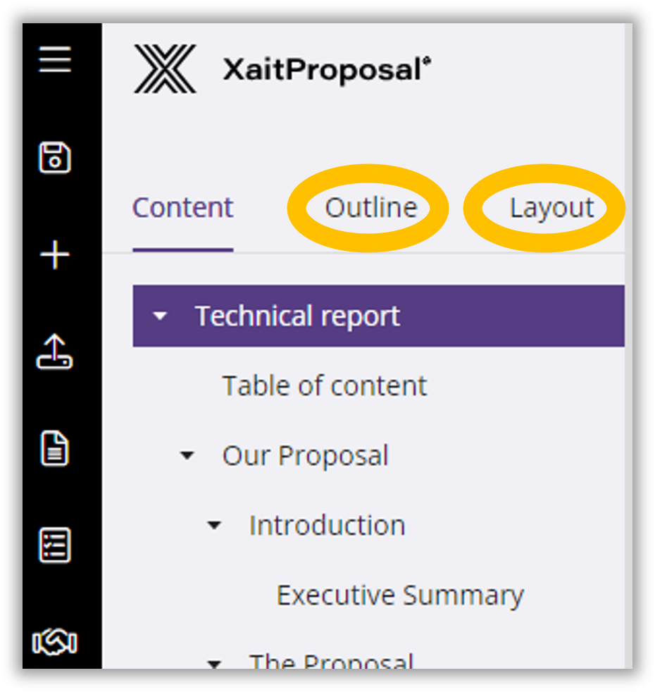This screenshot has height=692, width=655.
Task: Collapse the Technical report arrow
Action: (161, 316)
